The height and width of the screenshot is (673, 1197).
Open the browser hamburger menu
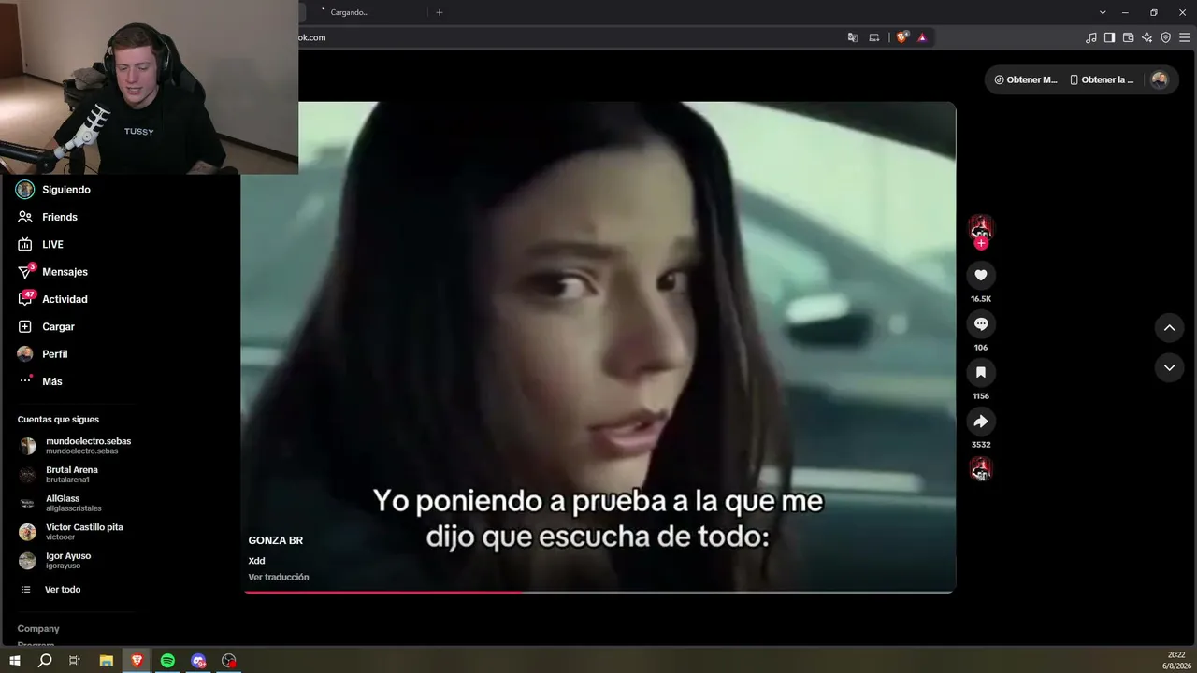coord(1185,37)
